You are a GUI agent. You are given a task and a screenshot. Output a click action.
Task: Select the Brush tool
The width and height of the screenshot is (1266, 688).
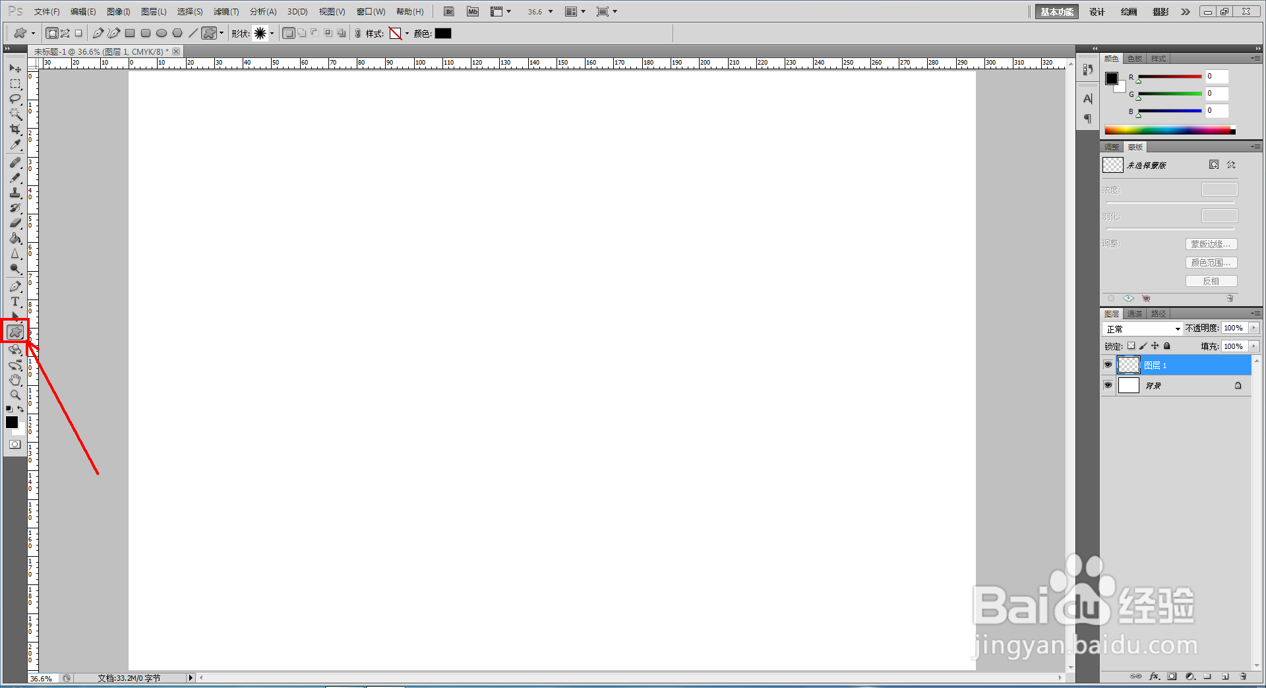(15, 177)
